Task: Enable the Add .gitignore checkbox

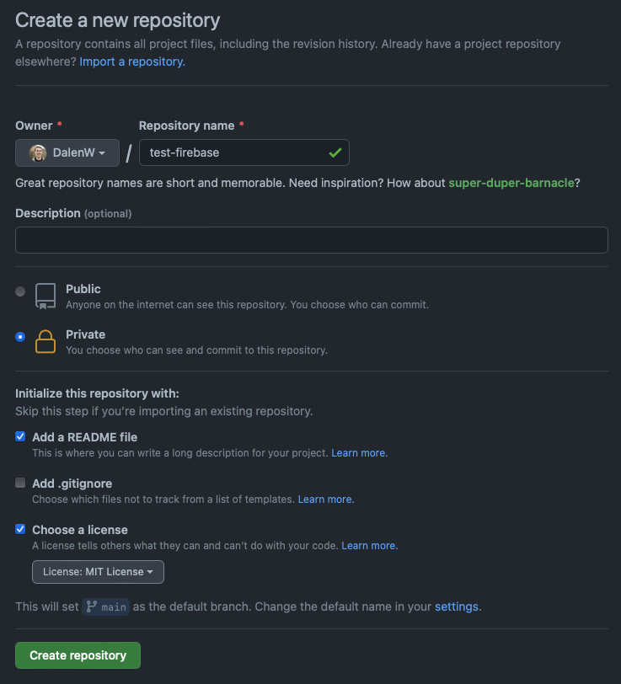Action: (20, 484)
